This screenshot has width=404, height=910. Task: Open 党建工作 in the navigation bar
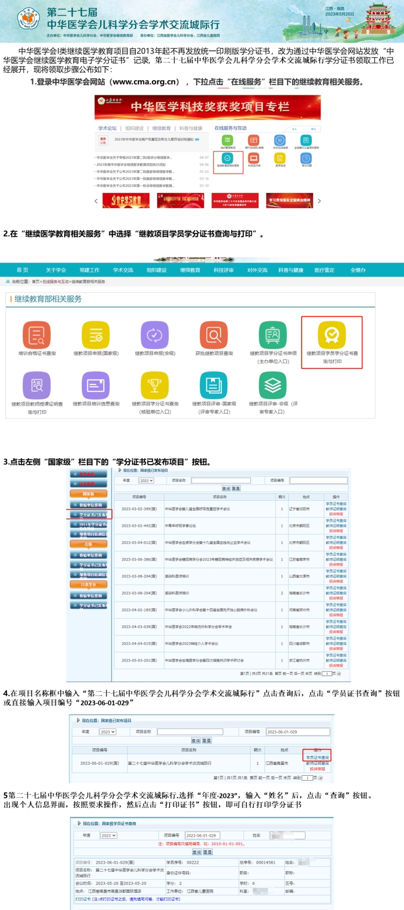pyautogui.click(x=89, y=270)
